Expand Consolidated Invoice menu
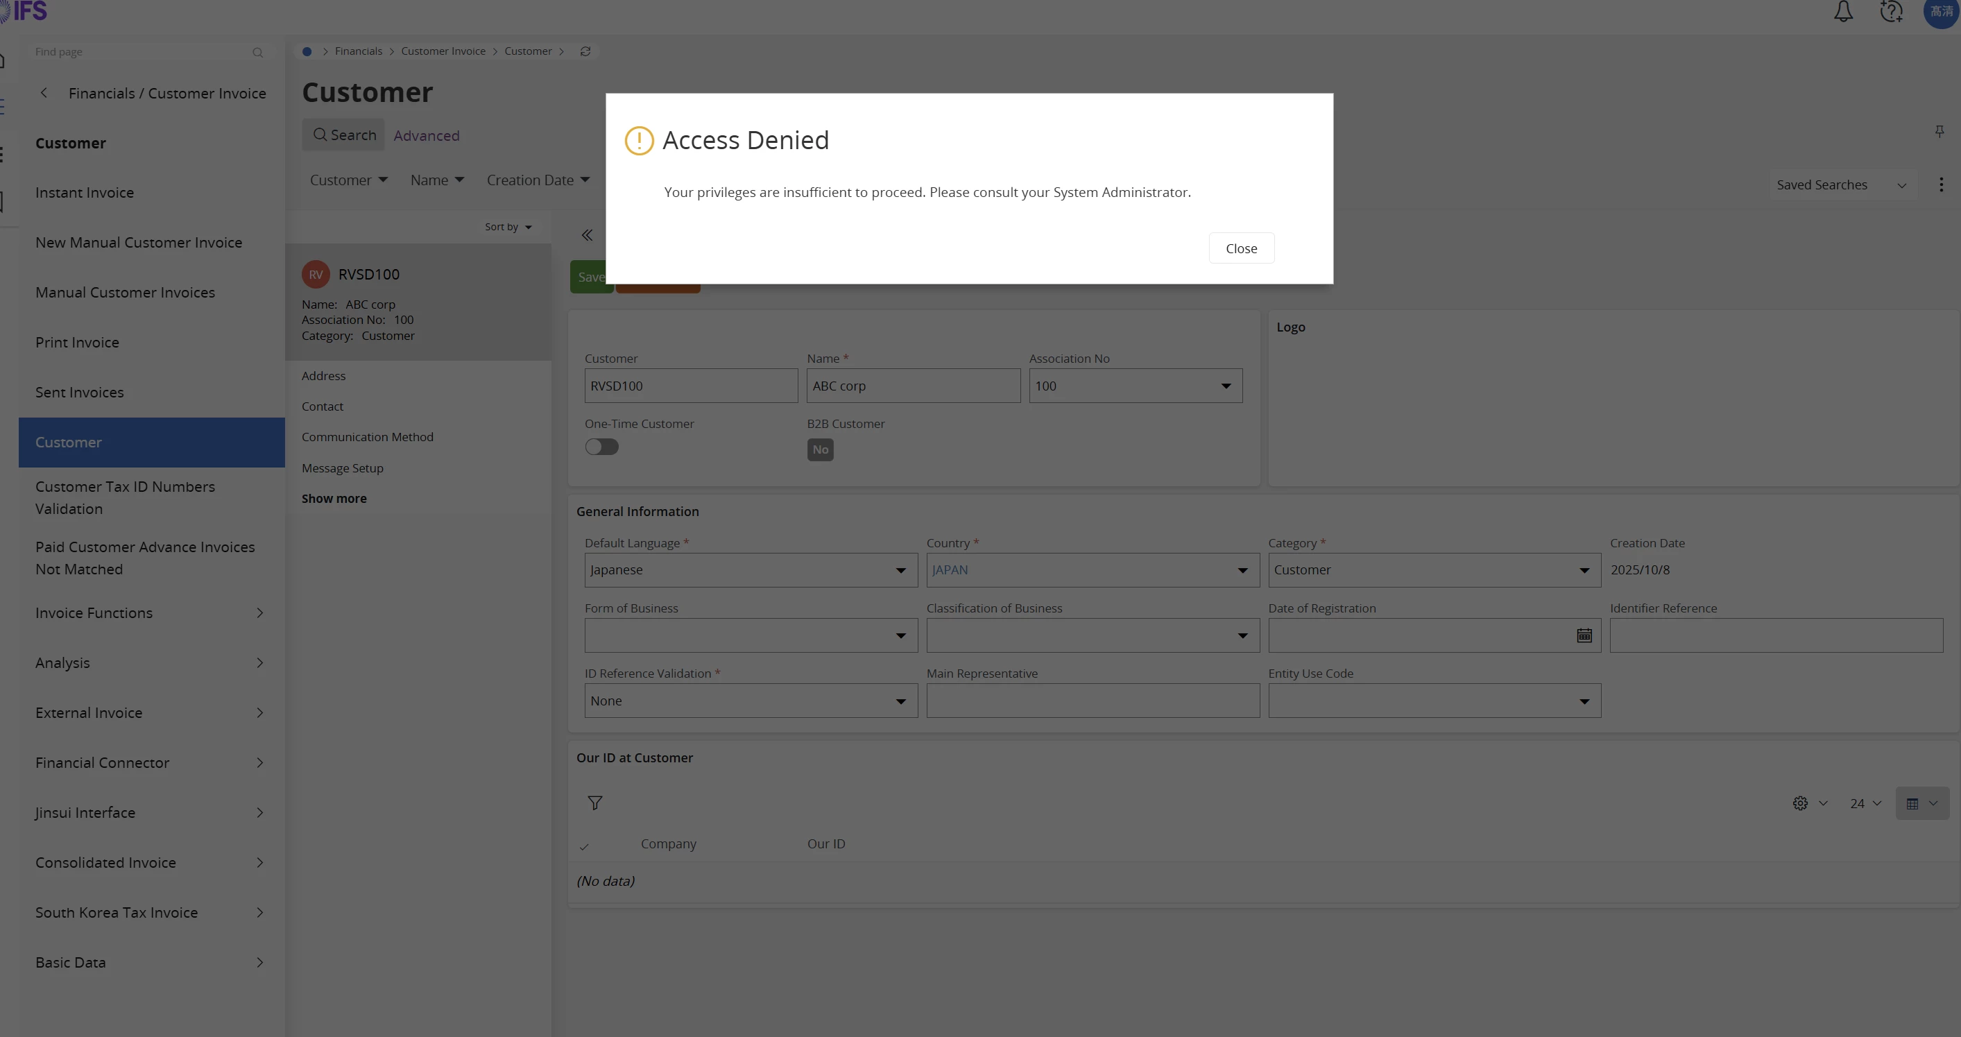Screen dimensions: 1961x1037 [151, 863]
